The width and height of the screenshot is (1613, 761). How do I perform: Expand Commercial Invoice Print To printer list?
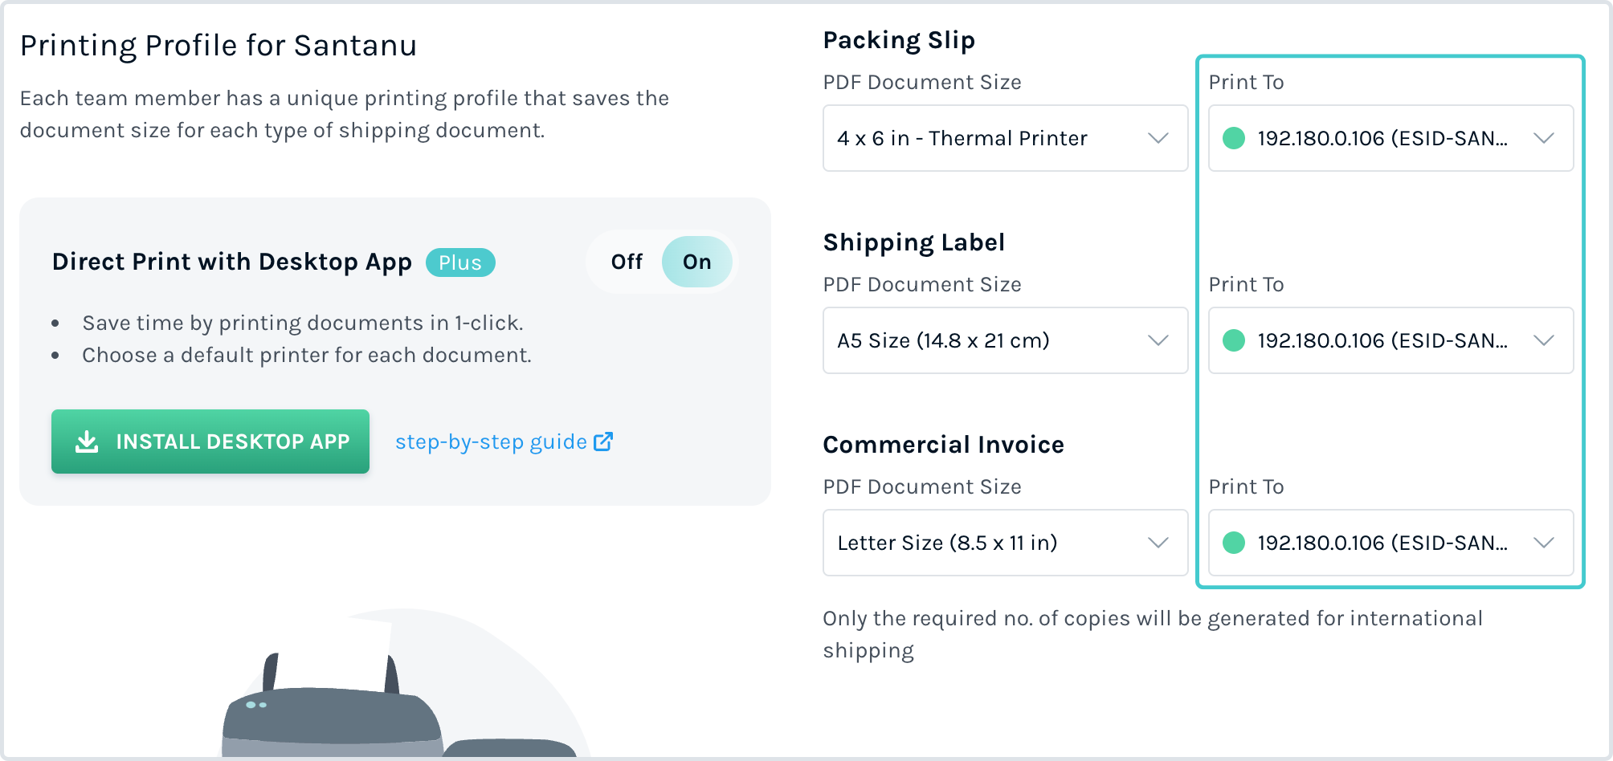[x=1390, y=543]
